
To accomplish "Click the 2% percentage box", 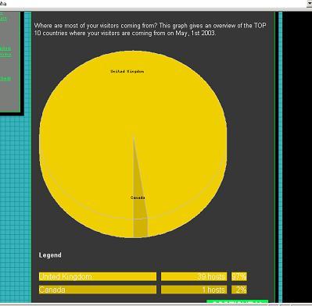I will [x=239, y=290].
